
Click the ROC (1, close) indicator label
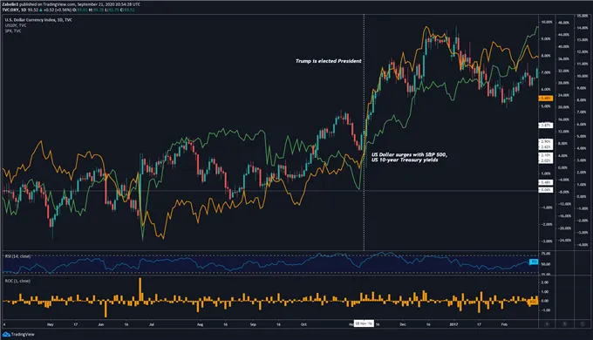click(17, 281)
